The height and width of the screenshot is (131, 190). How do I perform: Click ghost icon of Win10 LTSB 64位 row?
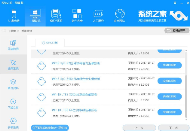coord(41,113)
